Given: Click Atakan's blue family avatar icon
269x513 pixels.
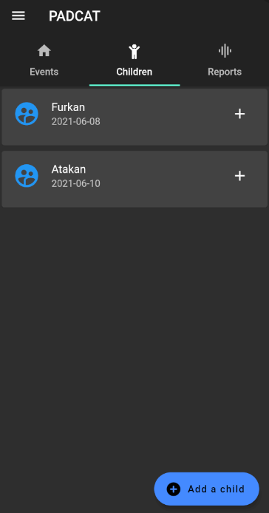Looking at the screenshot, I should click(x=27, y=176).
